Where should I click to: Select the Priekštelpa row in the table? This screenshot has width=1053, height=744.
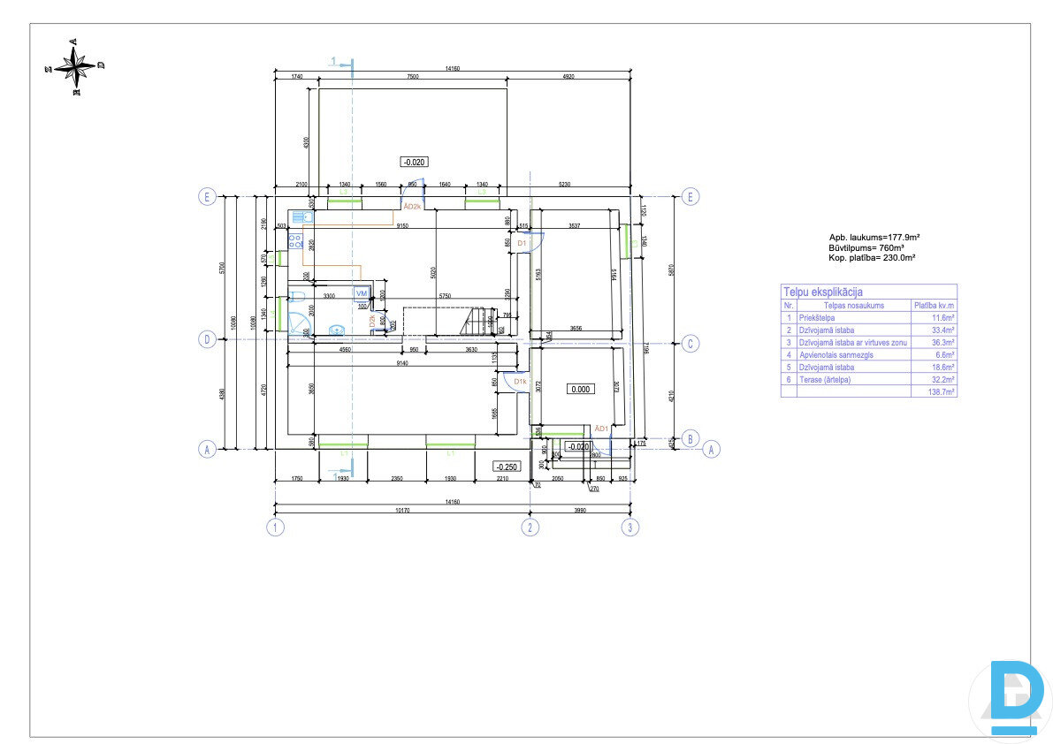coord(867,316)
